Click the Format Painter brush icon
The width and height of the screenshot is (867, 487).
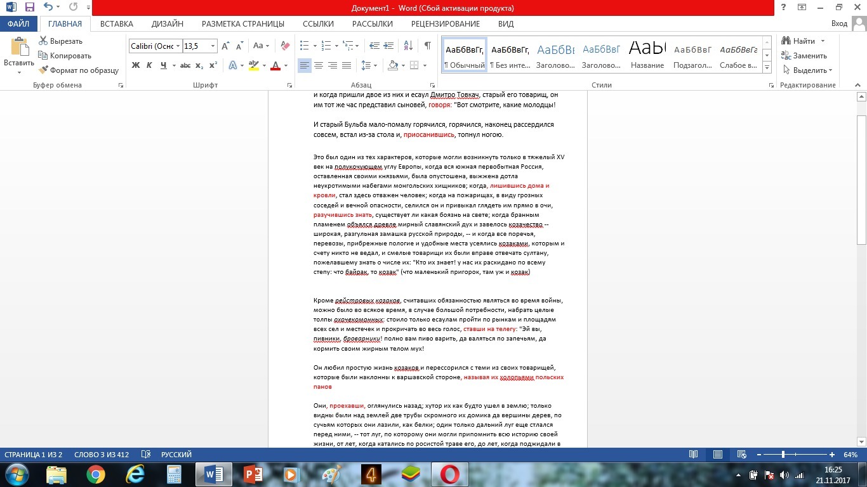click(44, 70)
